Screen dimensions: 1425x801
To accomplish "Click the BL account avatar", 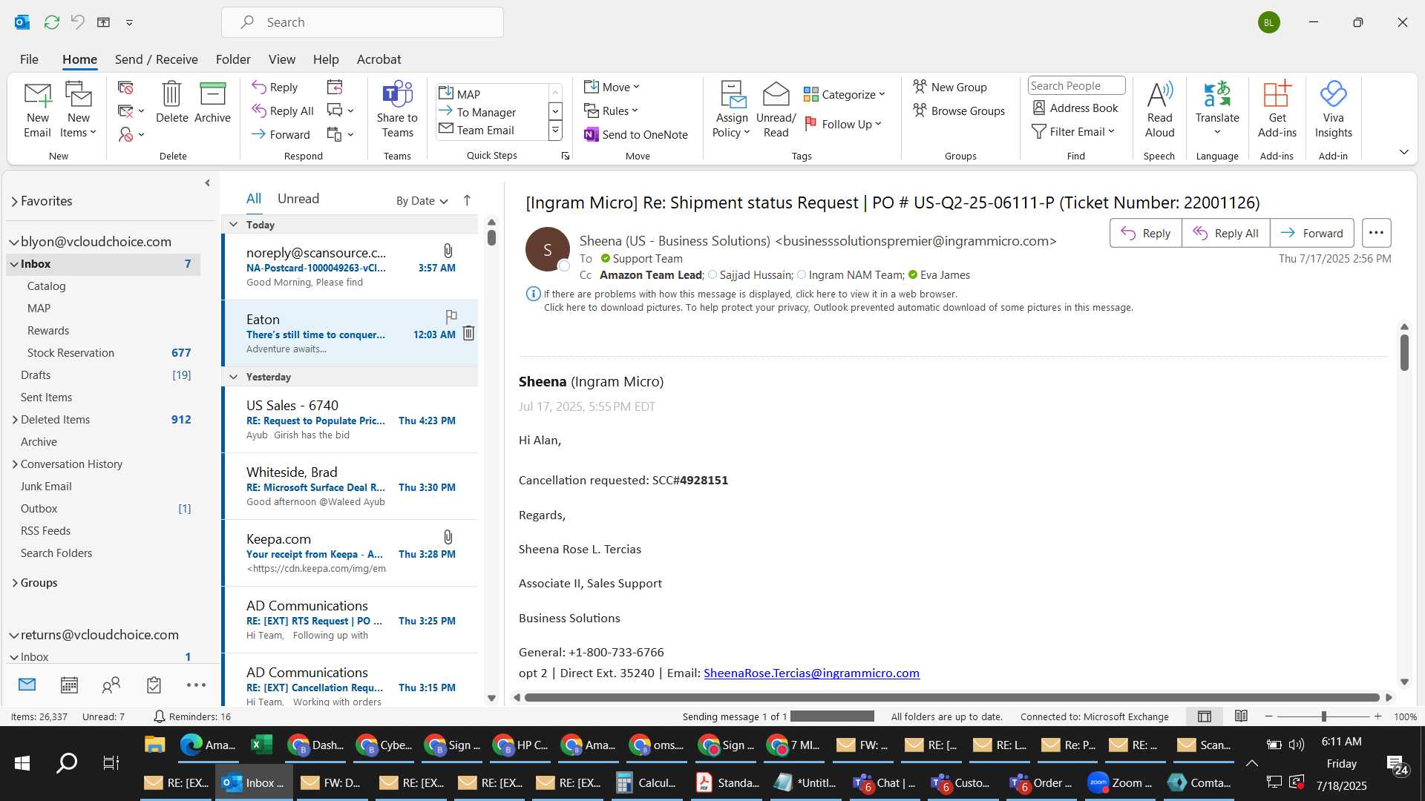I will tap(1268, 22).
